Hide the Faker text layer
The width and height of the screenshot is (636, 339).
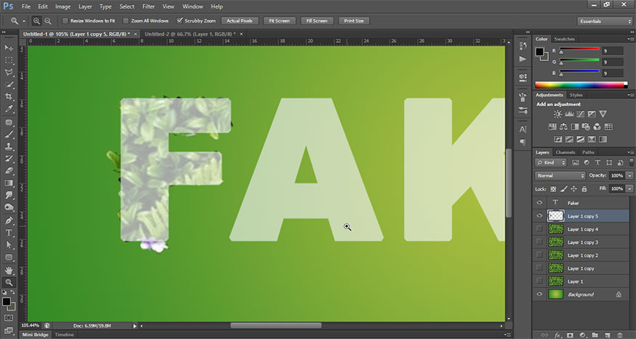pyautogui.click(x=539, y=203)
